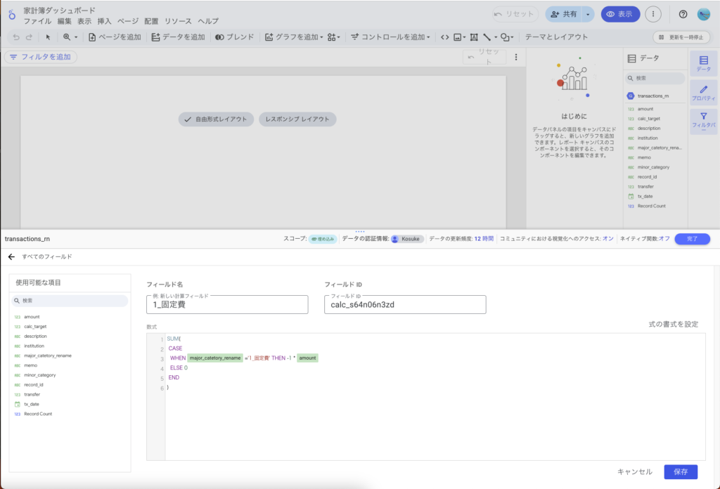Click the 保存 button
The image size is (720, 489).
click(x=680, y=472)
